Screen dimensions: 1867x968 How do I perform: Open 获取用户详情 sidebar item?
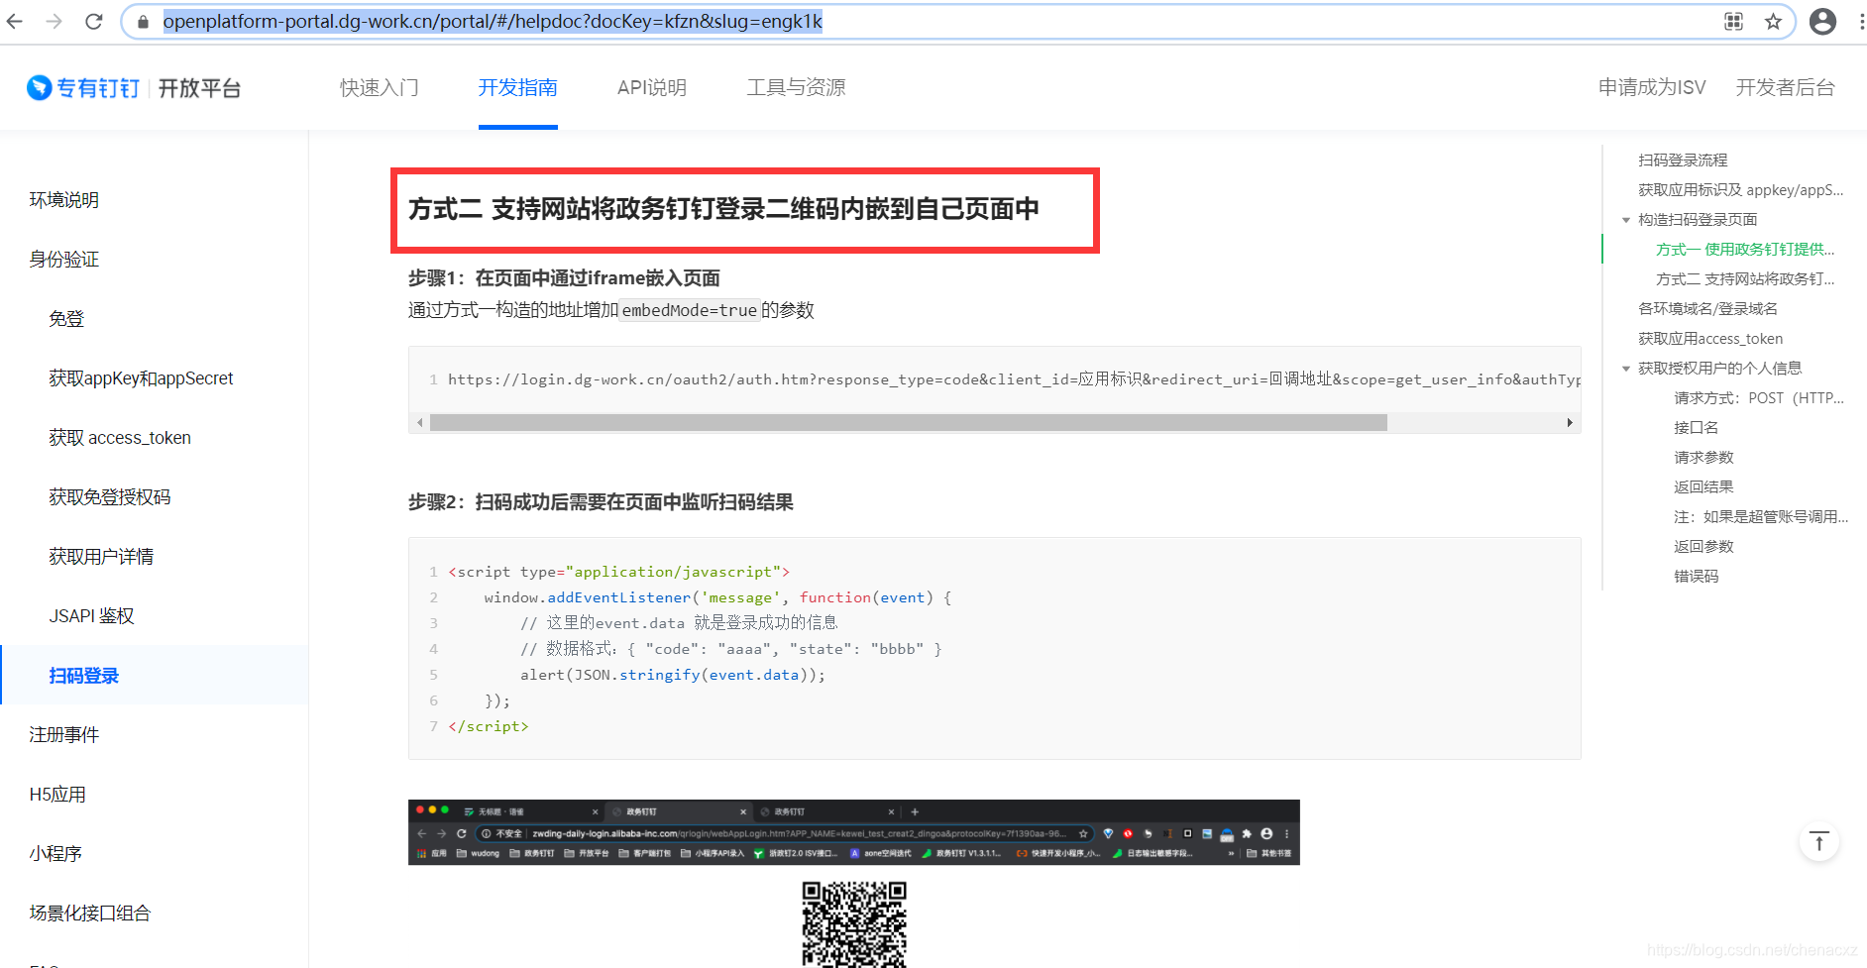pos(101,557)
